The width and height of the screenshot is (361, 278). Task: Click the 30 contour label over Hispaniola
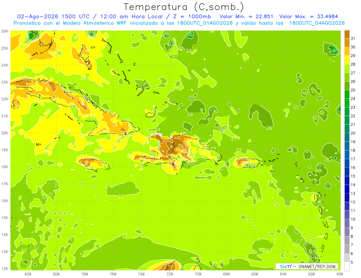[x=184, y=149]
